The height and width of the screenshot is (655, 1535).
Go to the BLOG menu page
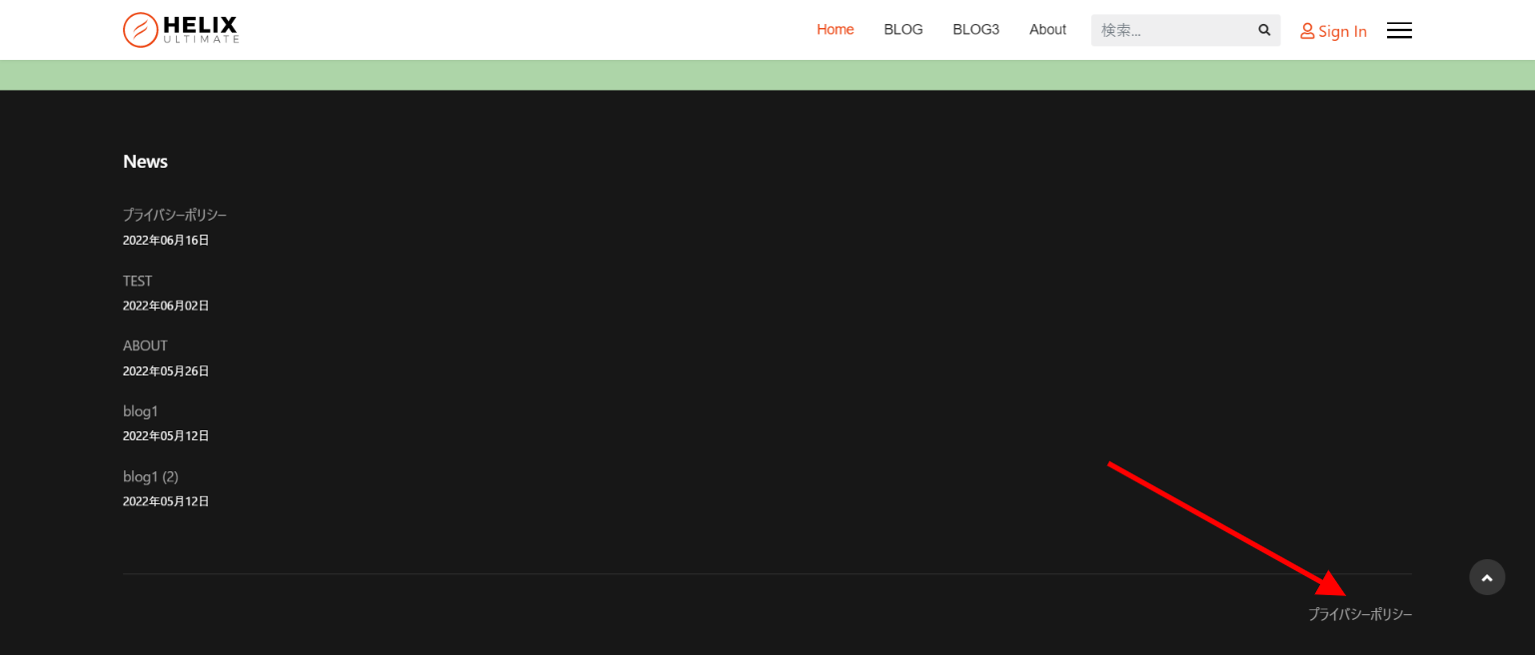click(x=902, y=30)
